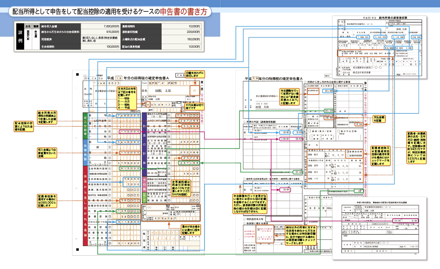Click the red seal stamp beside 国税 太郎

(x=195, y=91)
